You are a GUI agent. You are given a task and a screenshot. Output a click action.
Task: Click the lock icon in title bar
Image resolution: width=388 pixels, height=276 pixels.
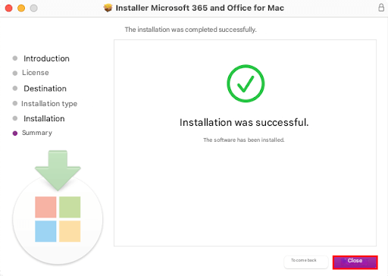click(381, 8)
